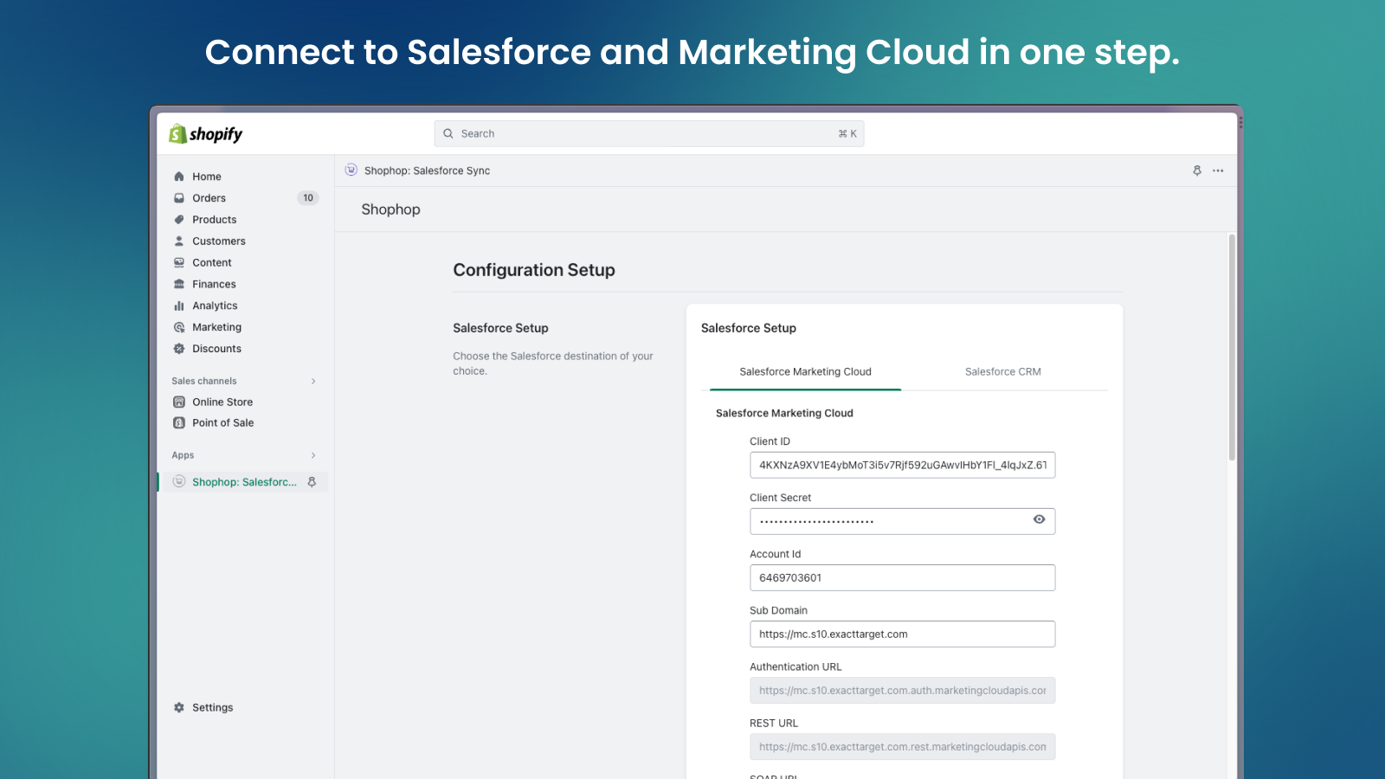Open Products from the sidebar icon
The image size is (1385, 779).
click(179, 219)
